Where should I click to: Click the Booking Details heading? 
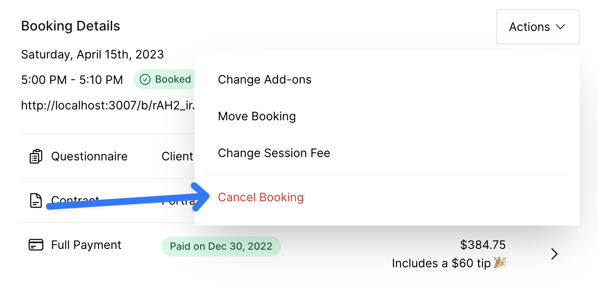[71, 26]
